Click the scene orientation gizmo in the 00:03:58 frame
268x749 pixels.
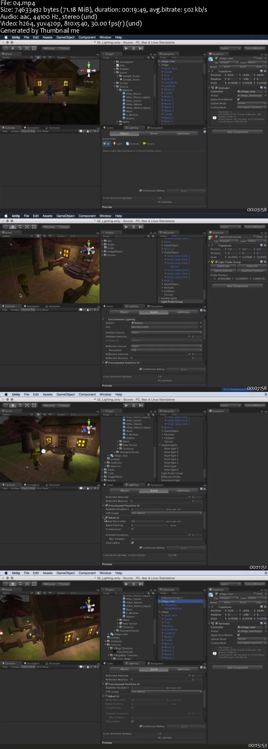coord(89,70)
